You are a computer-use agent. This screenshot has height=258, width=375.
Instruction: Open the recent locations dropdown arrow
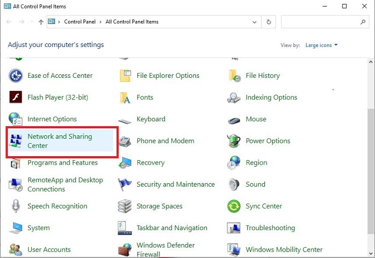(32, 22)
